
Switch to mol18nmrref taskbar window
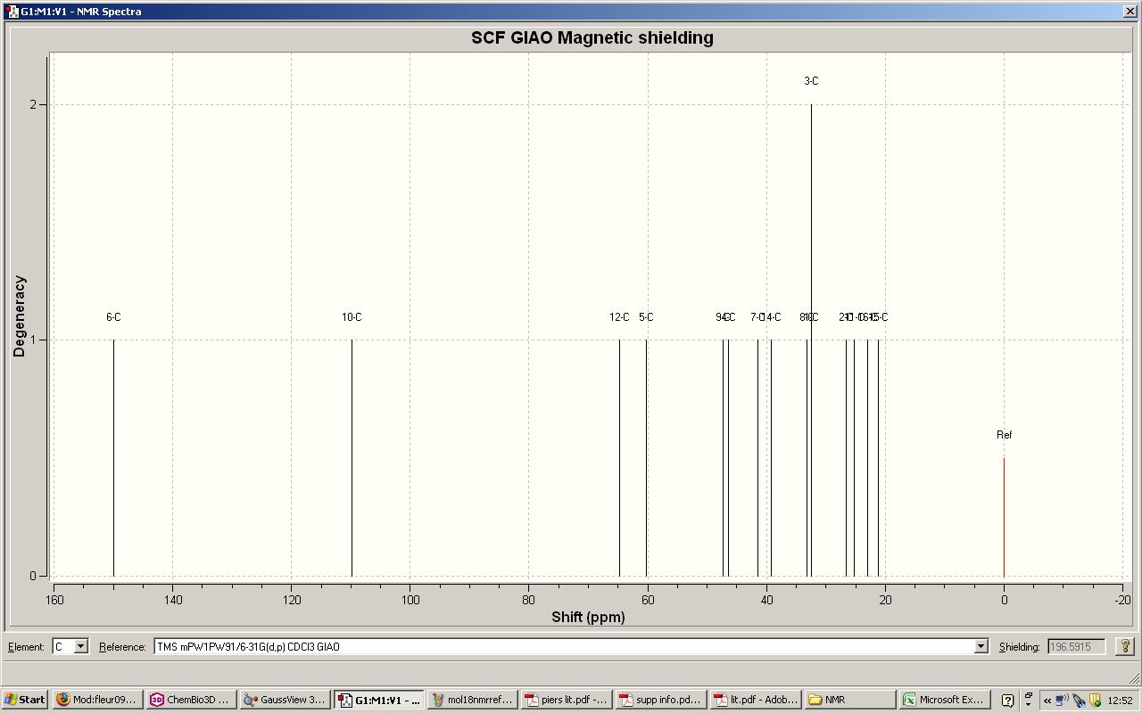coord(472,700)
